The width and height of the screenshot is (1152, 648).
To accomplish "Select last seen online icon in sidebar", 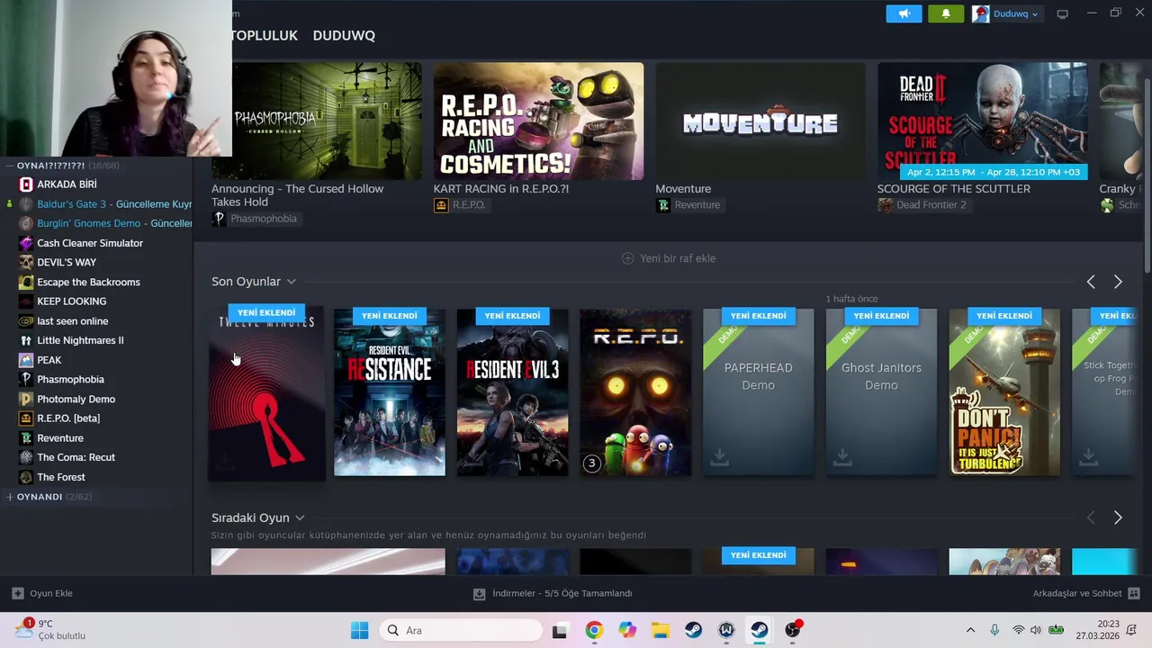I will (x=26, y=321).
